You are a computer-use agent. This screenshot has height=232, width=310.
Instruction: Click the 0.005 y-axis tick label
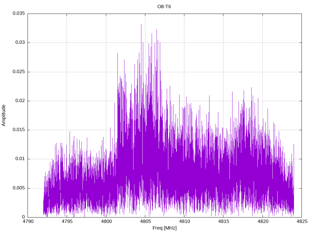pyautogui.click(x=19, y=188)
